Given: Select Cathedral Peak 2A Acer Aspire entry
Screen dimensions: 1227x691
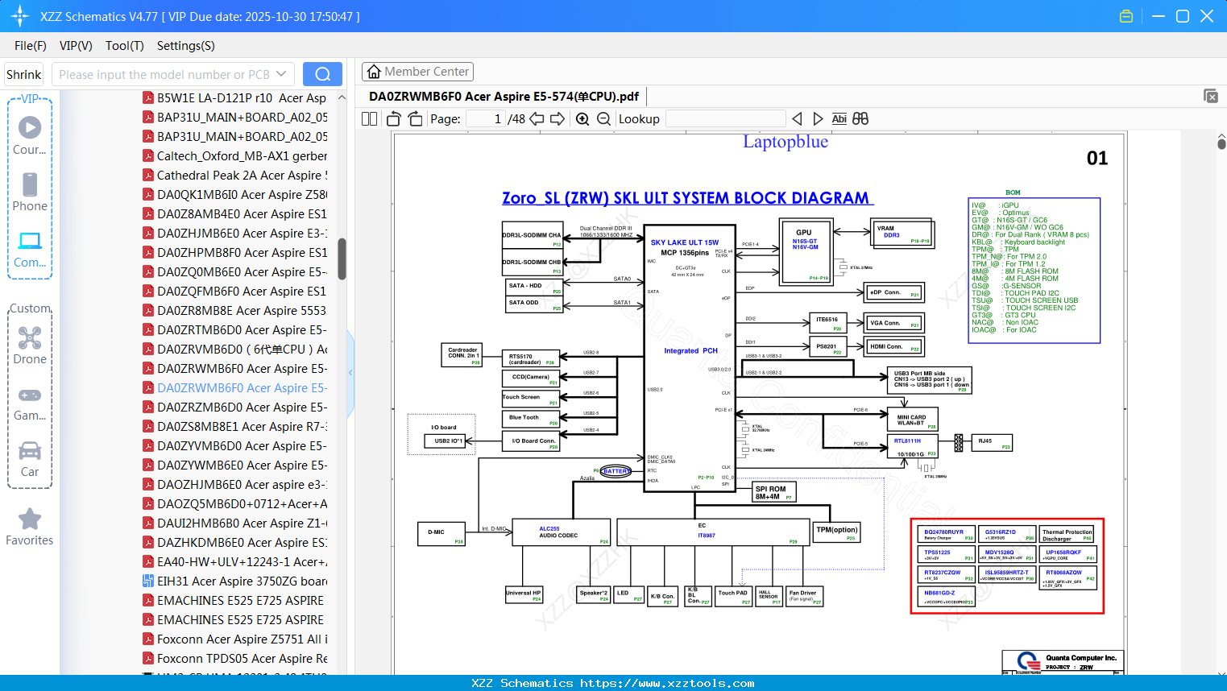Looking at the screenshot, I should [x=234, y=176].
